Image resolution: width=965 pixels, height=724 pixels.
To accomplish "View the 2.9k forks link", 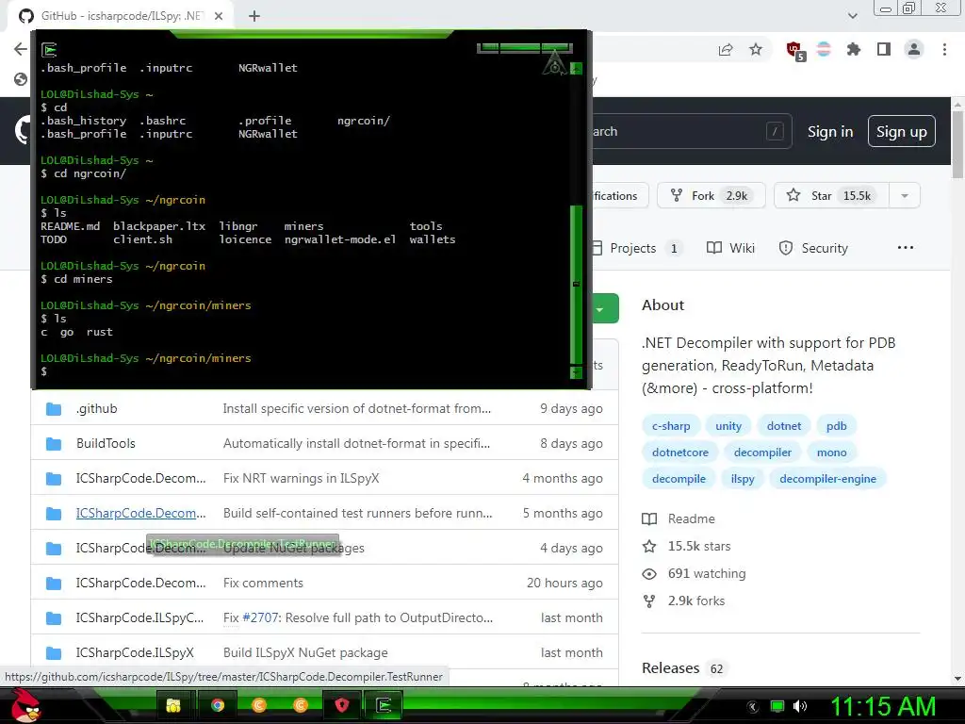I will tap(684, 601).
